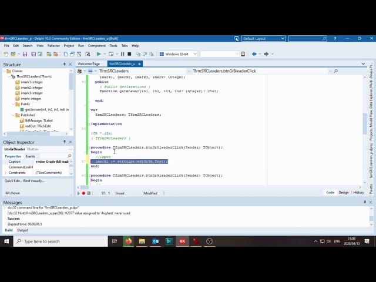Collapse the Public folder node
The image size is (376, 282).
(x=13, y=104)
